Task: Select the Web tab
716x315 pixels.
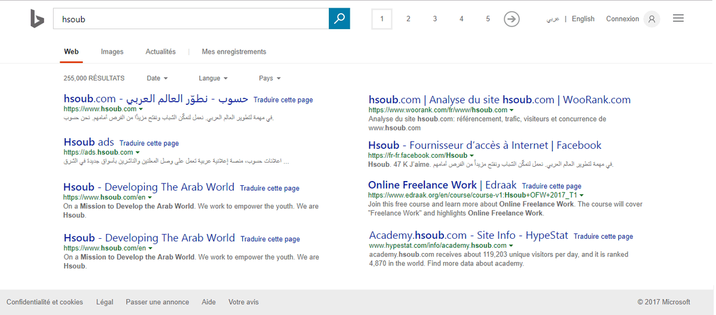Action: click(72, 52)
